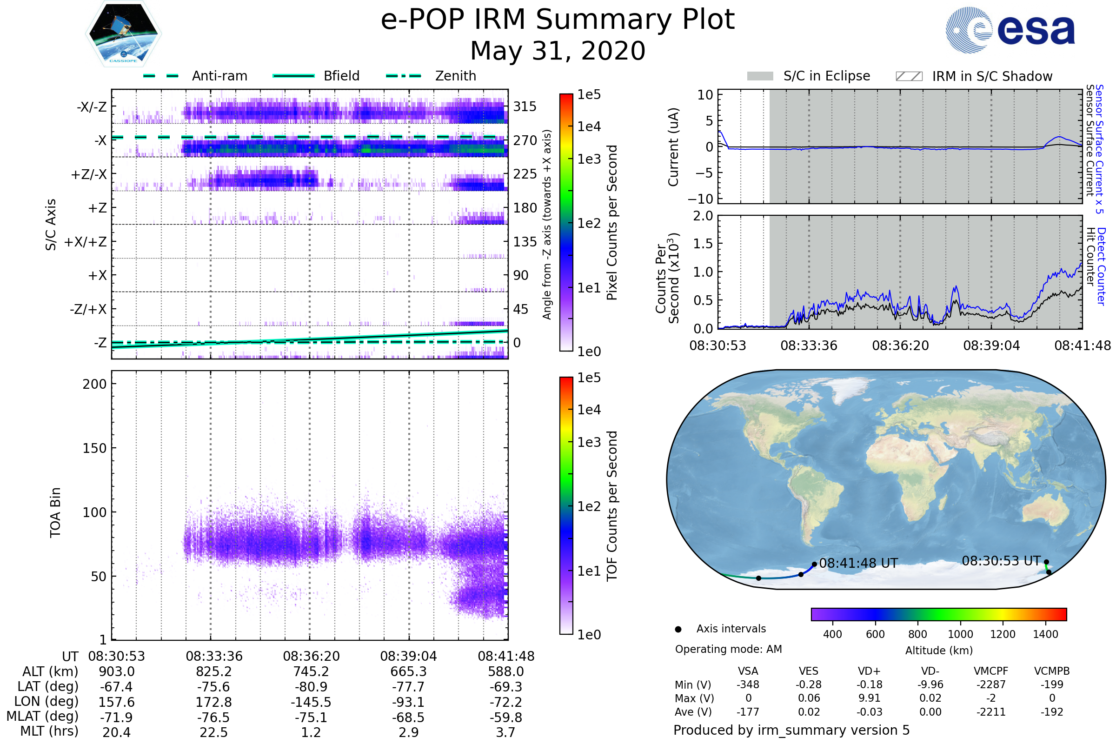Click the 08:30:53 UT label on map
Screen dimensions: 1116x744
point(1001,561)
